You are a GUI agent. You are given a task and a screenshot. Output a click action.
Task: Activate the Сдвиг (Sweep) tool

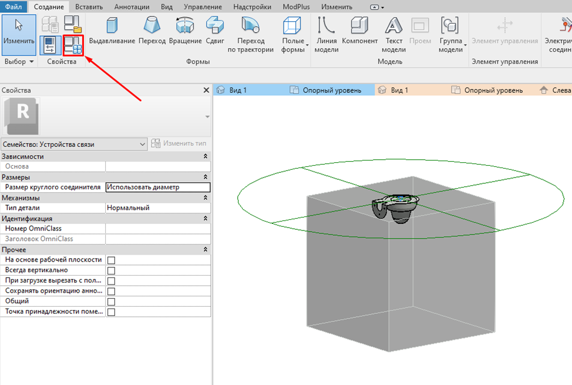coord(214,26)
